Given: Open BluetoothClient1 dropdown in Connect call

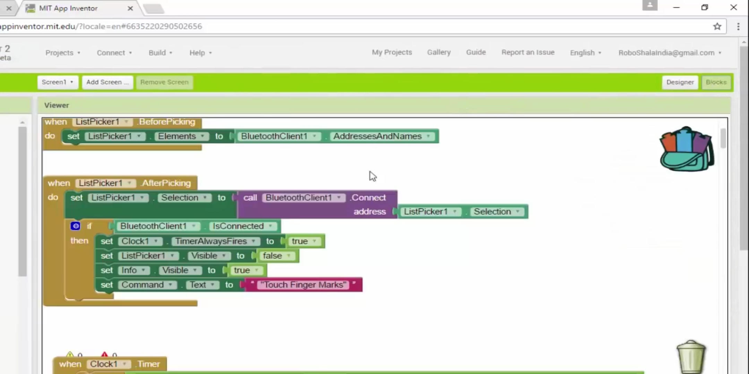Looking at the screenshot, I should (x=304, y=198).
